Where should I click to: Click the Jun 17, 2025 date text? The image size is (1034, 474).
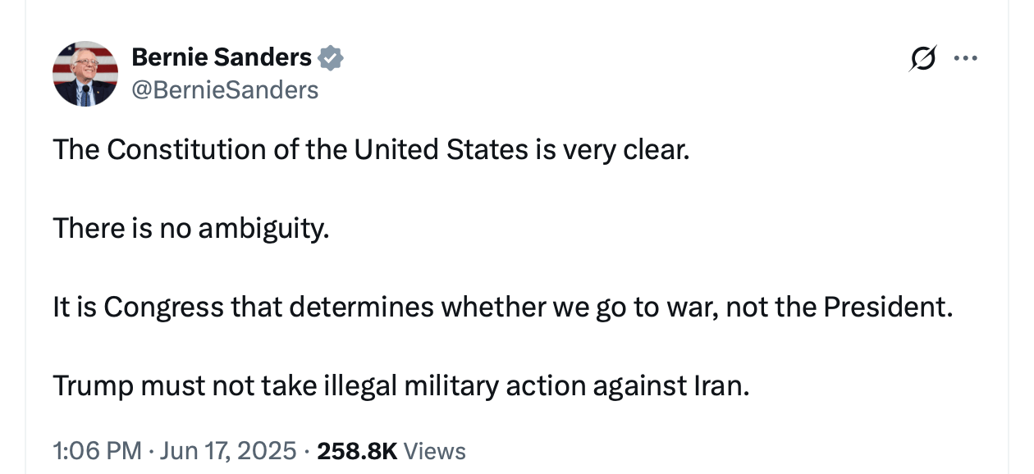pyautogui.click(x=228, y=450)
